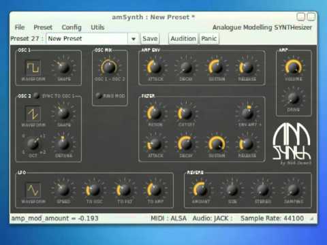
Task: Click the Filter envelope Attack knob
Action: tap(155, 144)
